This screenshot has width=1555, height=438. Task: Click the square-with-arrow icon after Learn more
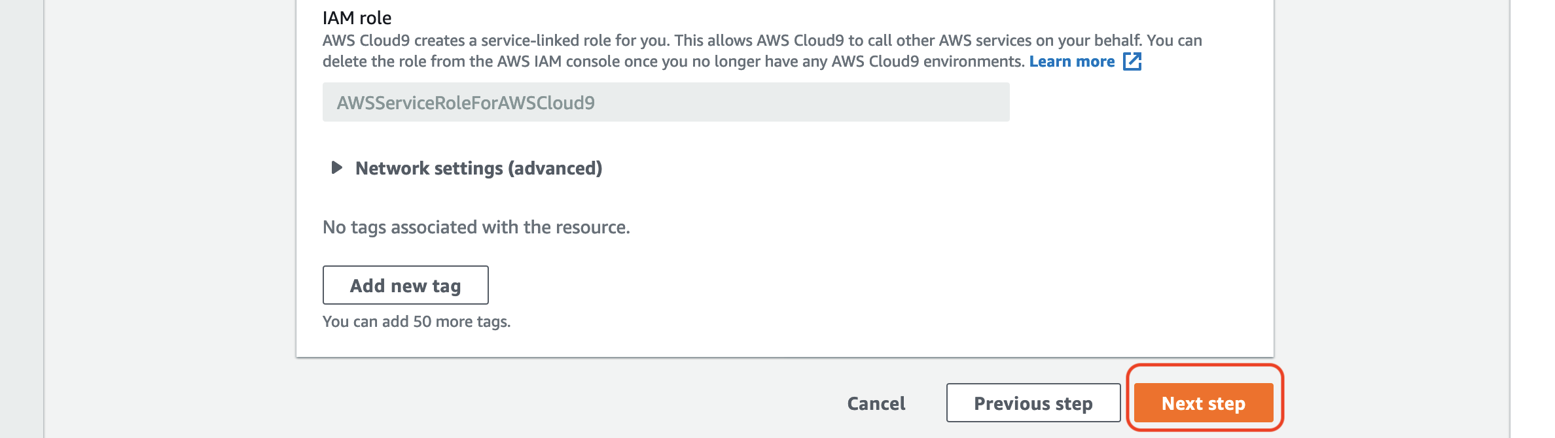[x=1132, y=61]
